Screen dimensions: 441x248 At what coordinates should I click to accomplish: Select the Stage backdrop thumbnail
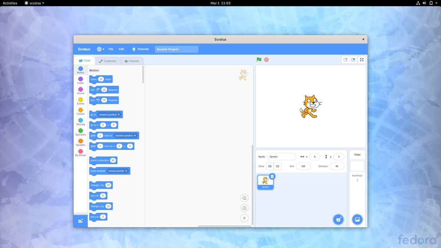pos(357,166)
